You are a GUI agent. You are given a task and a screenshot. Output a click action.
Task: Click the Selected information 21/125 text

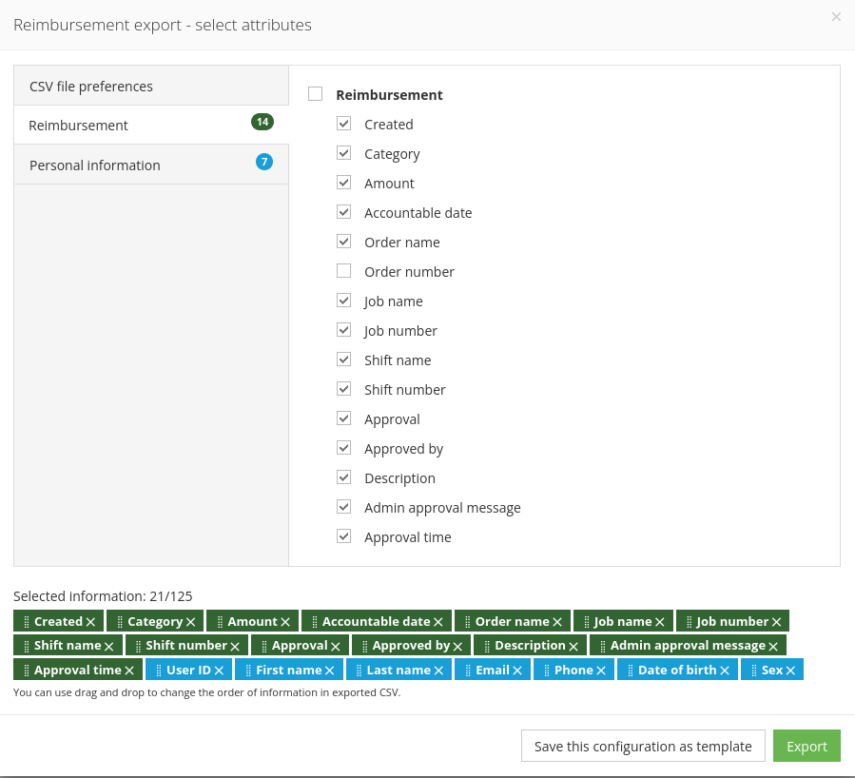coord(103,596)
